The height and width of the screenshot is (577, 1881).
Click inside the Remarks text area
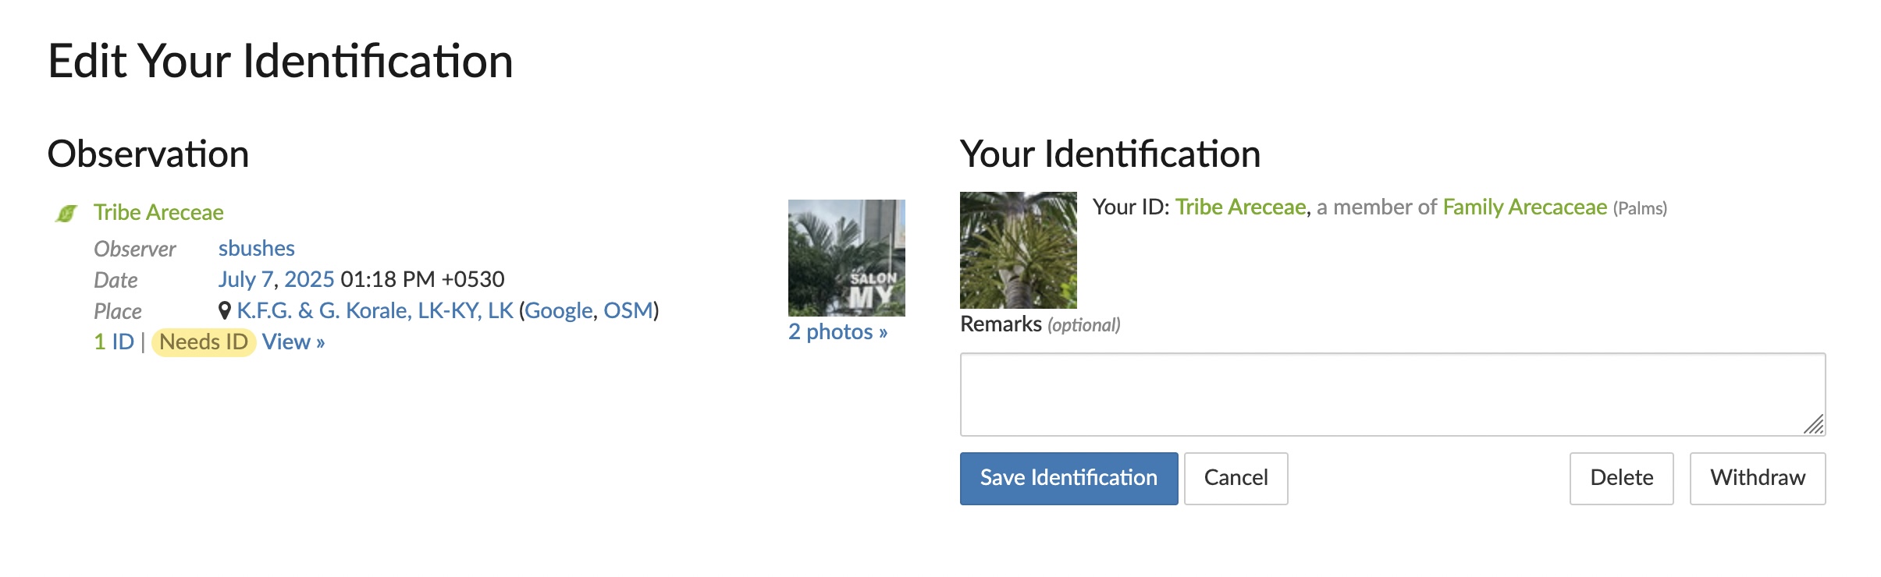click(1392, 395)
